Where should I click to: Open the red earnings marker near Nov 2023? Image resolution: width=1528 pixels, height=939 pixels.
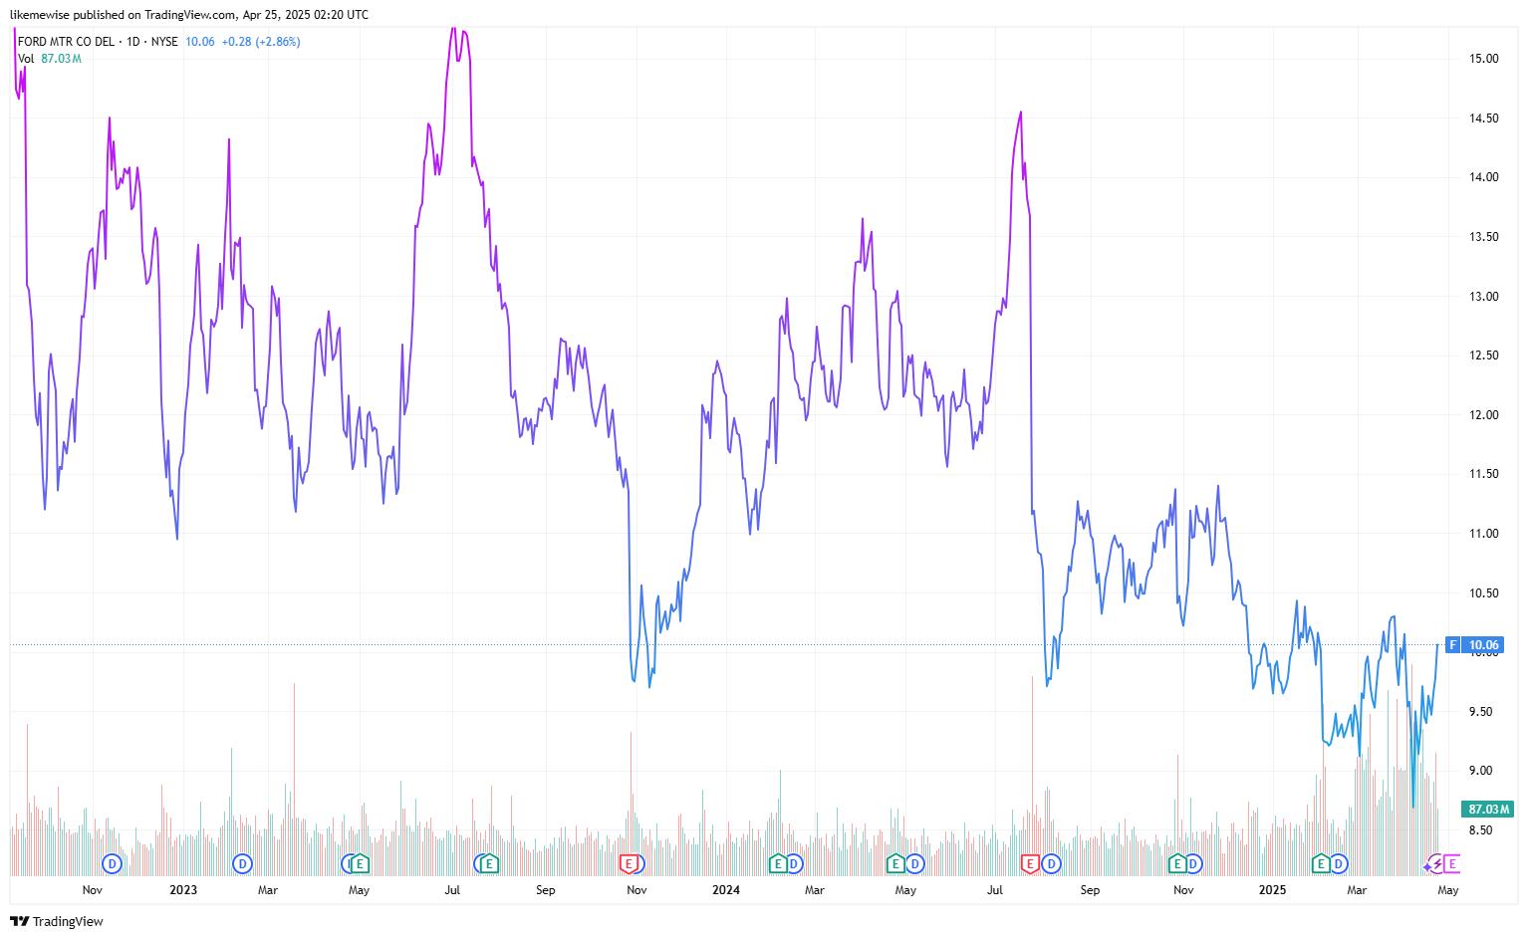629,863
